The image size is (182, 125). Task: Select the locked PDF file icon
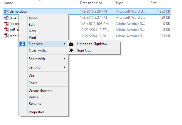(x=6, y=24)
